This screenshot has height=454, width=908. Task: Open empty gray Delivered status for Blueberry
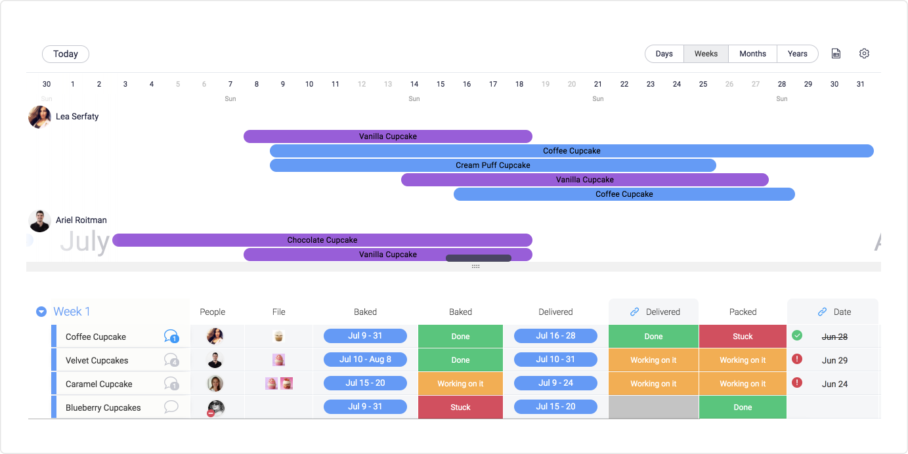coord(653,407)
